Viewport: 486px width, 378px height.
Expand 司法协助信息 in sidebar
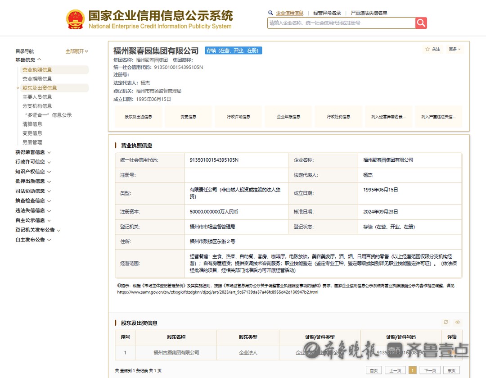tap(33, 191)
